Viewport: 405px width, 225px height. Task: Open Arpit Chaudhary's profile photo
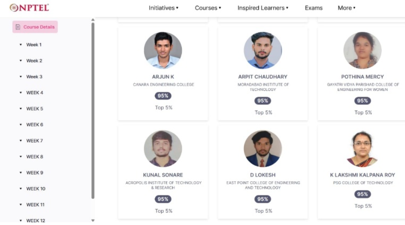(x=263, y=50)
